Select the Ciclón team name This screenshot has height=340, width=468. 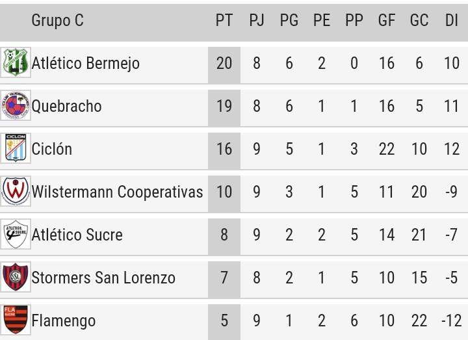pos(52,149)
